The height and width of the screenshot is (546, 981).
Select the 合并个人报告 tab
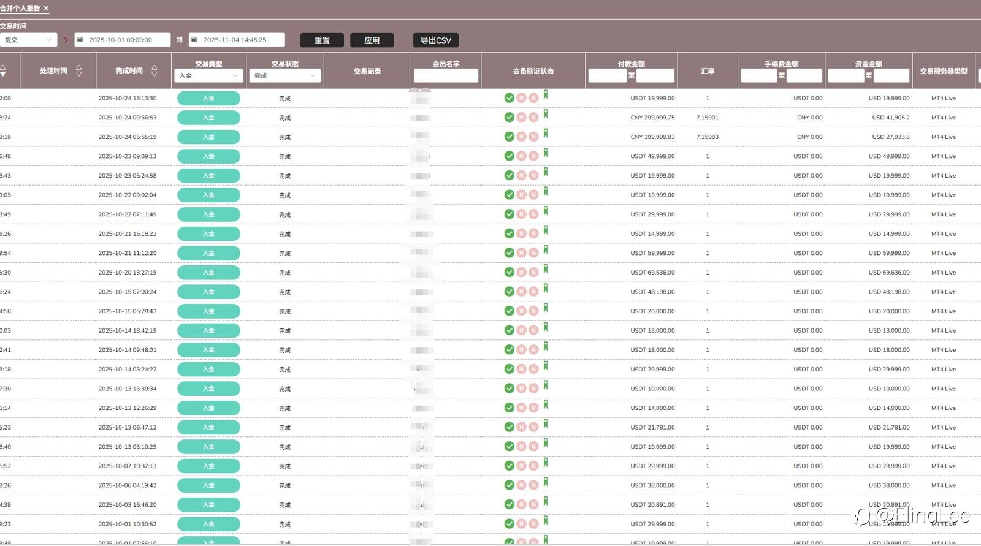tap(20, 8)
